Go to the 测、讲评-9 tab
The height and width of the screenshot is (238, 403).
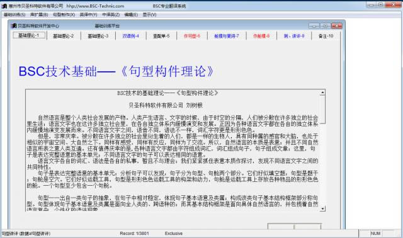click(294, 36)
